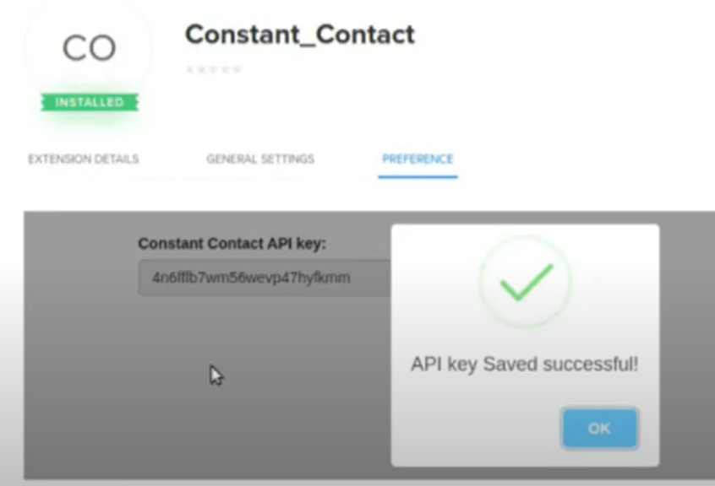Click the Constant Contact API key label
The image size is (715, 486).
pyautogui.click(x=232, y=244)
